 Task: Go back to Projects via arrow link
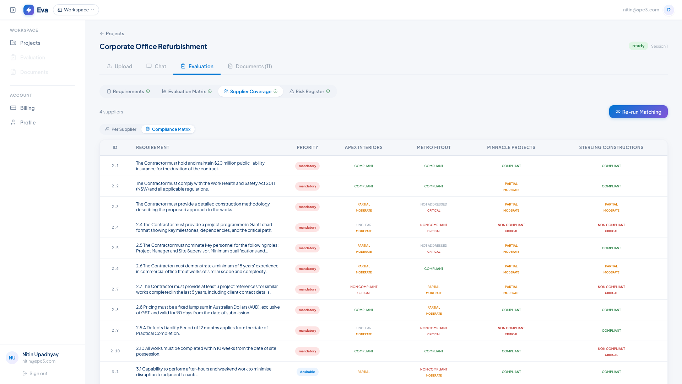(112, 34)
